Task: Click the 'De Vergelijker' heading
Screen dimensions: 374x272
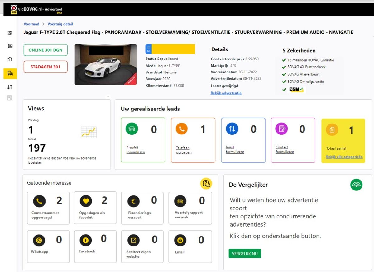Action: [248, 185]
